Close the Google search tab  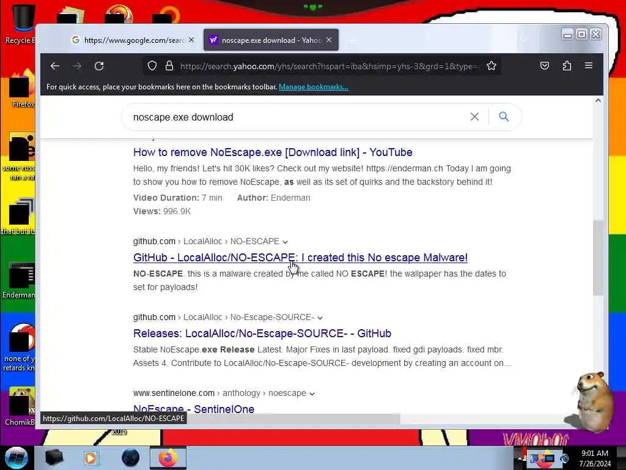191,40
